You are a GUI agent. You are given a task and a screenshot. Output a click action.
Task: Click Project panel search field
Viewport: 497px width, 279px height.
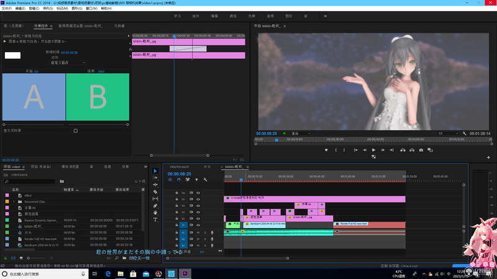pos(30,181)
